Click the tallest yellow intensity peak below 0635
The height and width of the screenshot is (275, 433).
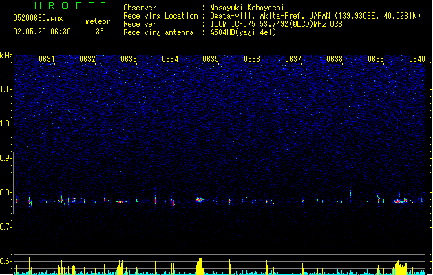200,266
